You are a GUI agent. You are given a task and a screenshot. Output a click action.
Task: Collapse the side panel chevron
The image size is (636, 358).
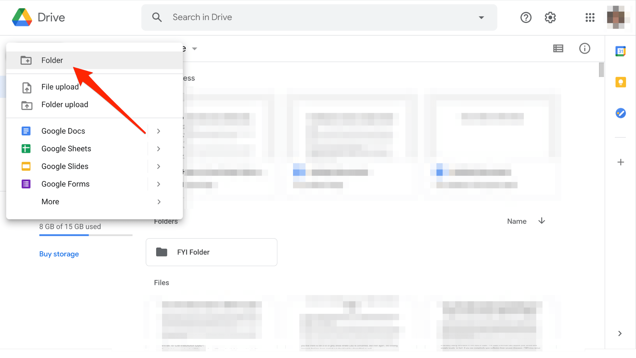pos(620,333)
